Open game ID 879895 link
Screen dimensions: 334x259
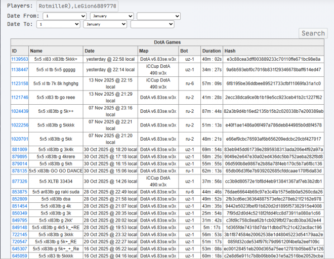point(20,156)
